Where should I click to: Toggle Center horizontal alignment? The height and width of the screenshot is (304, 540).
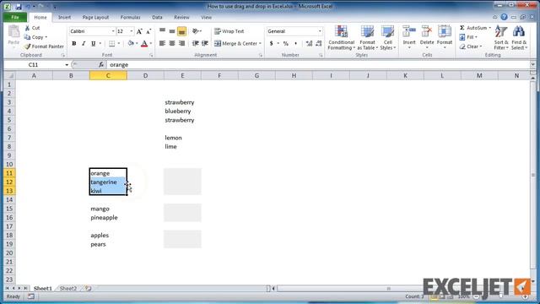[172, 43]
